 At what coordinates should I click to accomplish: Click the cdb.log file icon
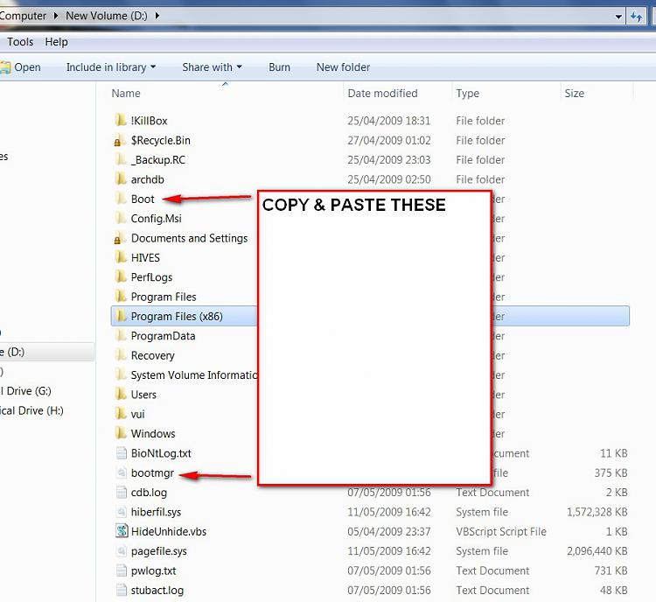pyautogui.click(x=121, y=493)
